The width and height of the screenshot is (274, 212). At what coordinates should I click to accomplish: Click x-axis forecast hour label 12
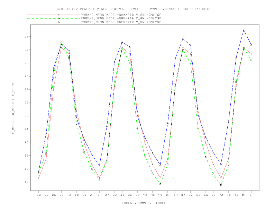[x=69, y=195]
